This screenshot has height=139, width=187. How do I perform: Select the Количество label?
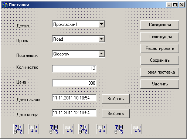(x=27, y=67)
